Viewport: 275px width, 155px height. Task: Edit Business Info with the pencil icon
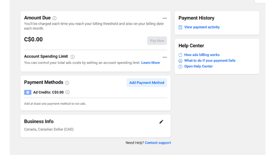click(161, 122)
